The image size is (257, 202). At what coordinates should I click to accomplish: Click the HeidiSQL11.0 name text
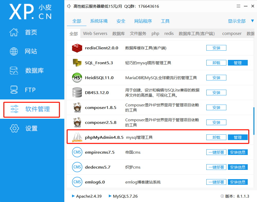pyautogui.click(x=99, y=78)
